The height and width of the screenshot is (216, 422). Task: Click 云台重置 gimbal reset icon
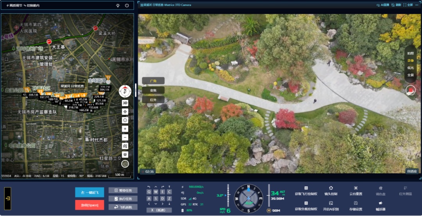[x=356, y=188]
